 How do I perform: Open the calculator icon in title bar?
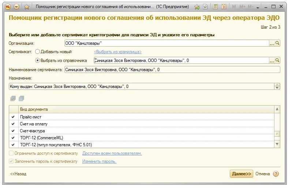tap(215, 7)
